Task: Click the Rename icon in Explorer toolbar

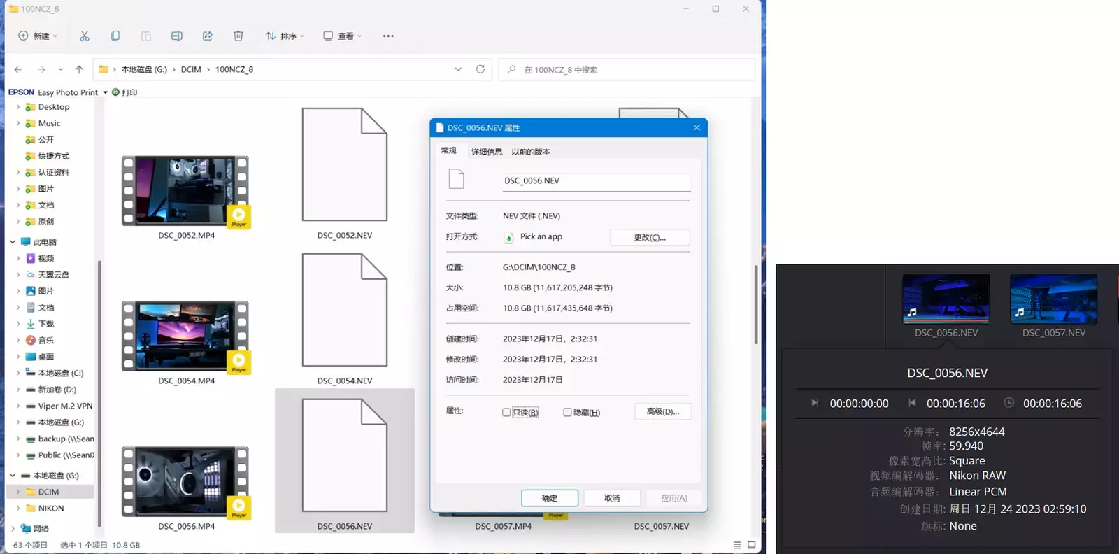Action: [177, 36]
